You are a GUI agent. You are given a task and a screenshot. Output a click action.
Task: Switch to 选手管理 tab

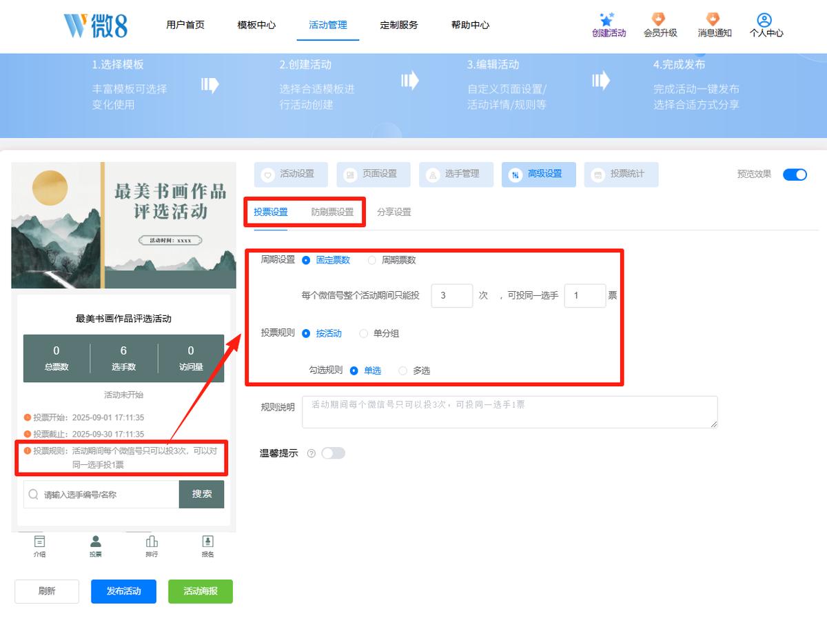[x=456, y=175]
